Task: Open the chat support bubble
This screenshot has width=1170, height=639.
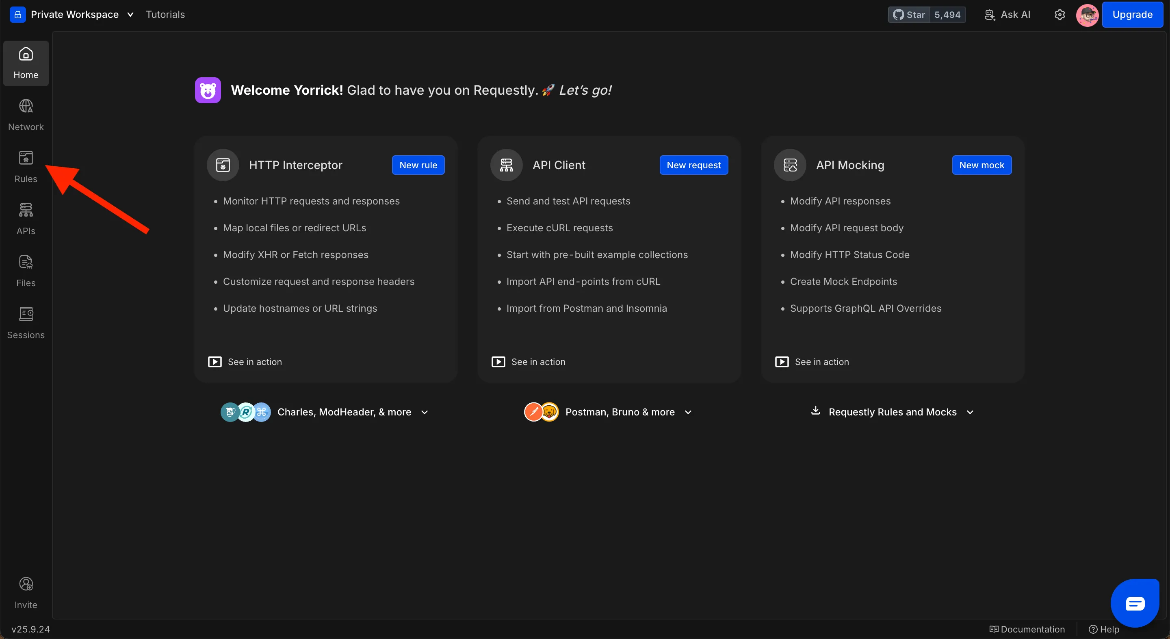Action: coord(1135,603)
